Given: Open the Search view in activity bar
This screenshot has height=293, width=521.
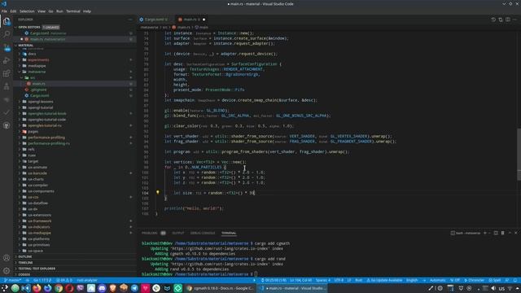Looking at the screenshot, I should pyautogui.click(x=7, y=34).
